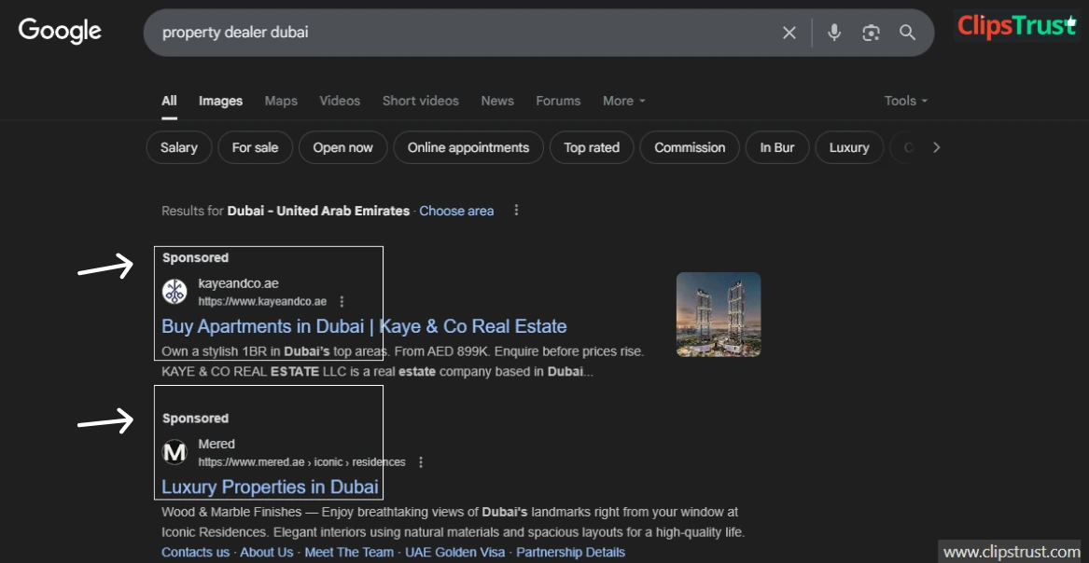Viewport: 1089px width, 563px height.
Task: Click the kayeandco.ae site name
Action: [x=238, y=282]
